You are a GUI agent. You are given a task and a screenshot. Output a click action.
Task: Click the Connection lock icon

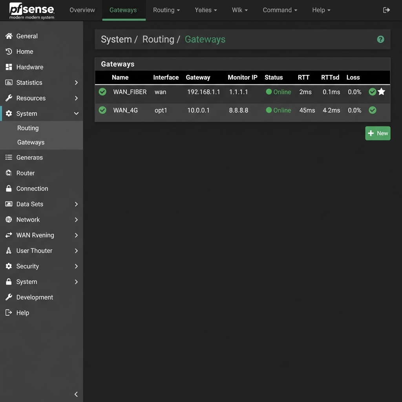[x=9, y=188]
